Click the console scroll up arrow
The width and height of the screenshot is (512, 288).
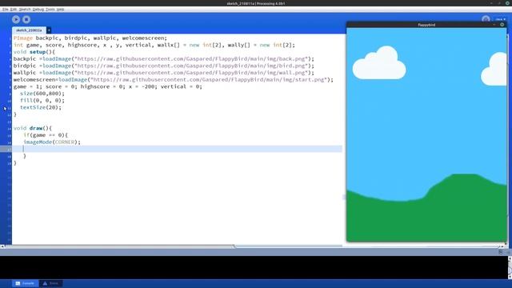(510, 258)
